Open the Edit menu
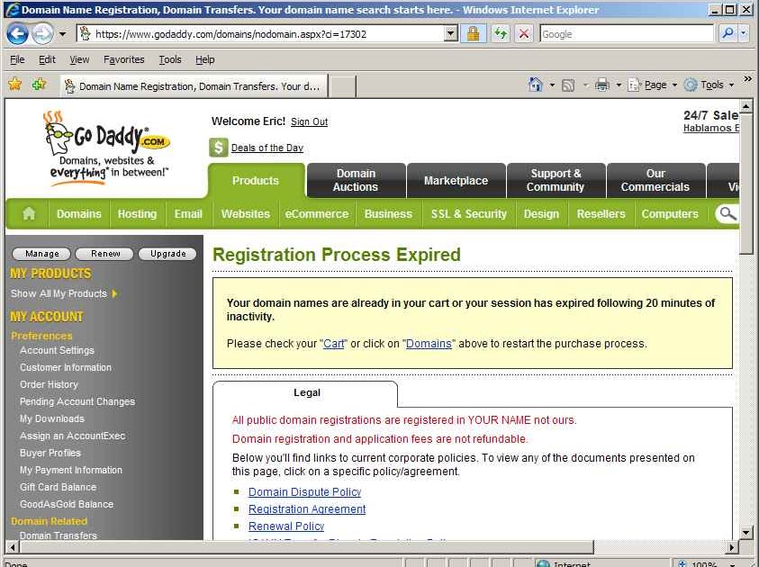The image size is (759, 567). [x=47, y=60]
